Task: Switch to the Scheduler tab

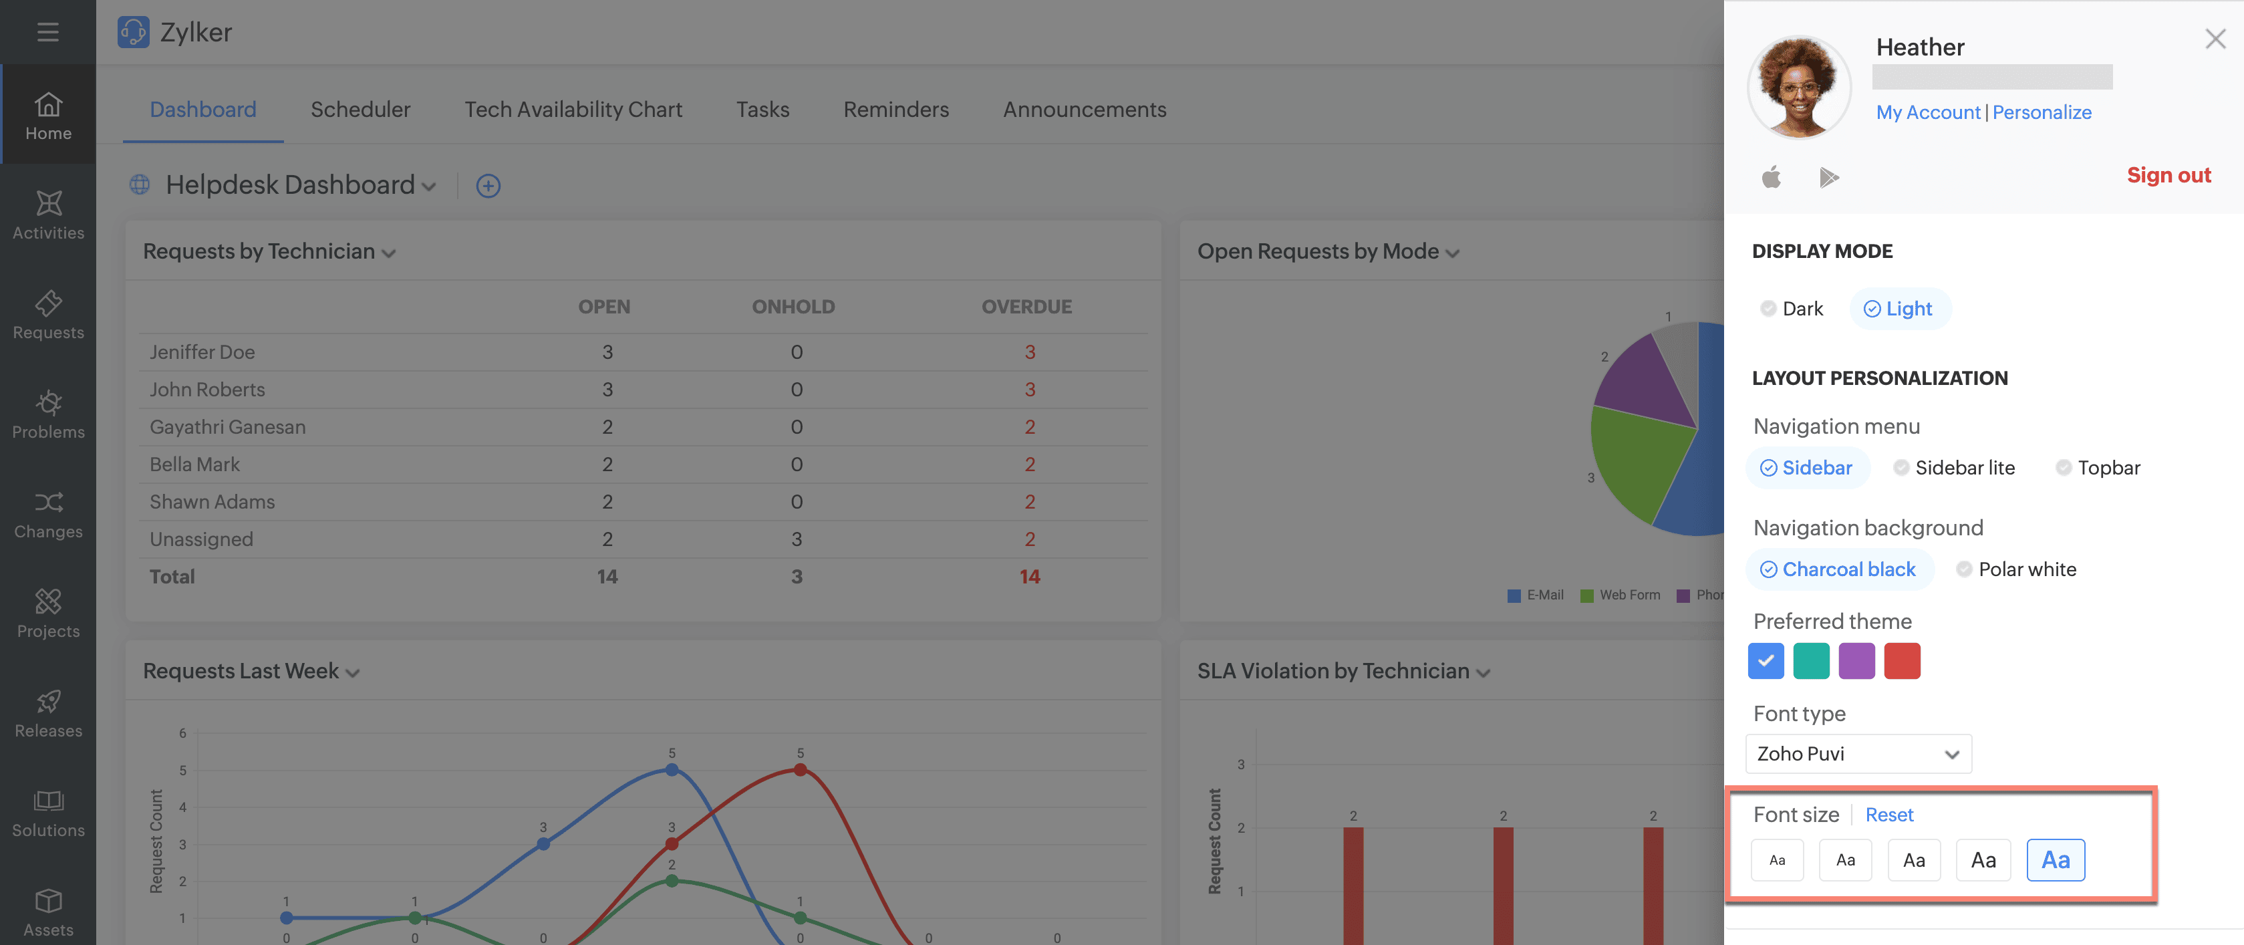Action: point(360,110)
